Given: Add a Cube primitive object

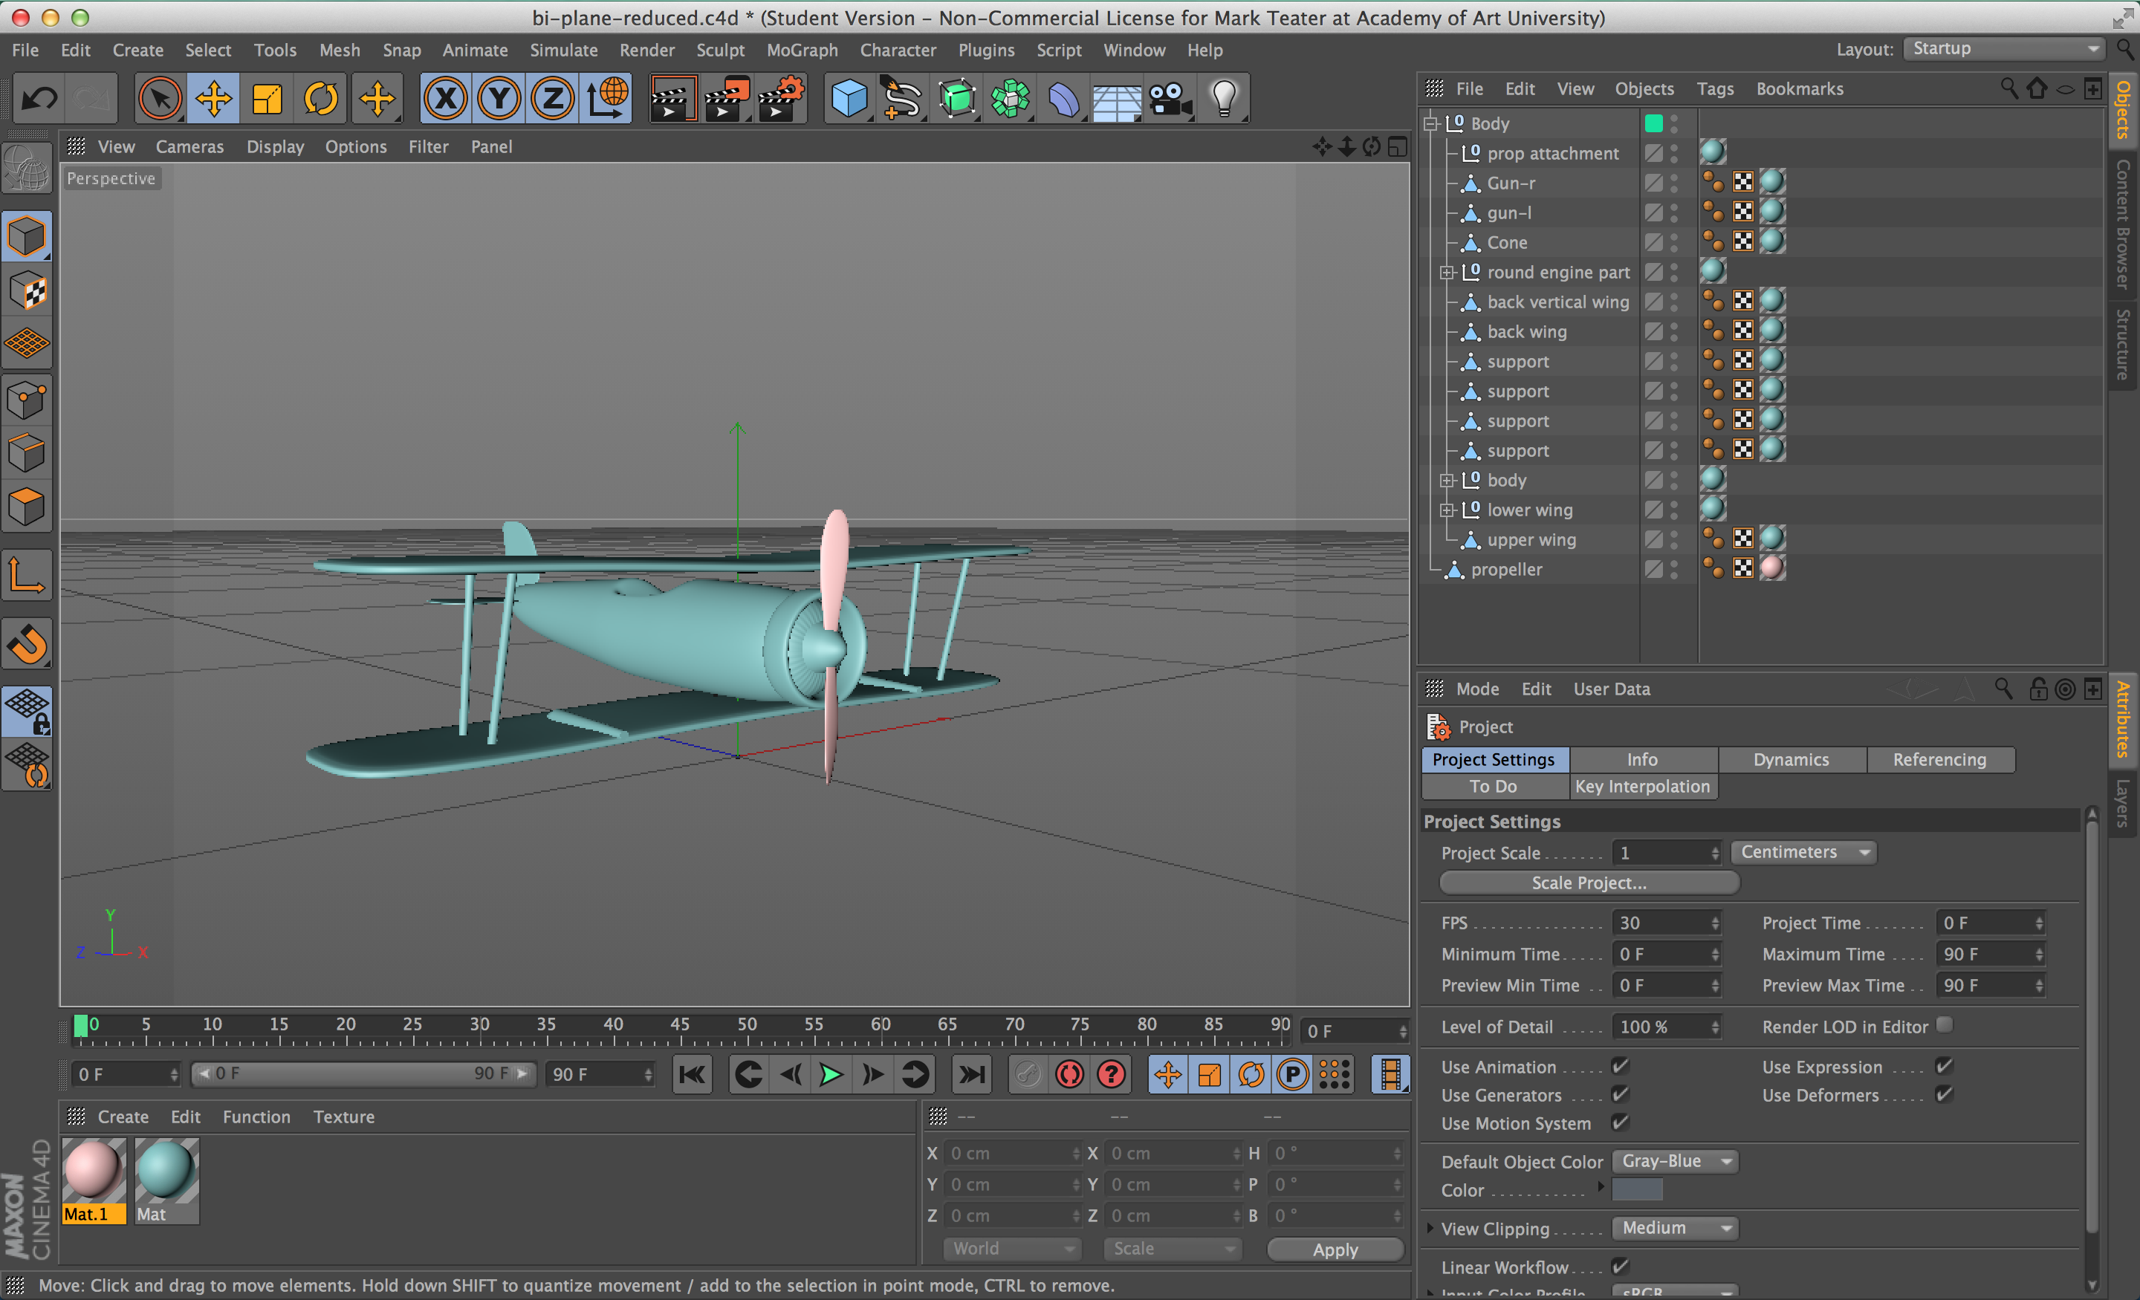Looking at the screenshot, I should tap(848, 99).
